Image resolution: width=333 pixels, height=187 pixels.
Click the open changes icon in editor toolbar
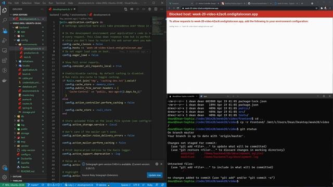[x=126, y=9]
